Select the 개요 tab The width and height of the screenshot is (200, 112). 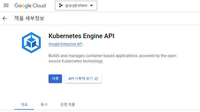pos(24,105)
